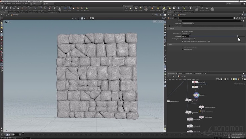Screen dimensions: 246x139
Task: Select the Tube shelf tool
Action: tap(10, 9)
